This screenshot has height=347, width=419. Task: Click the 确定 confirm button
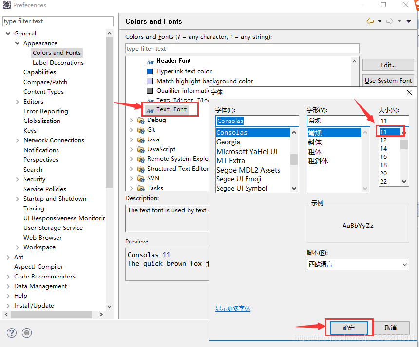coord(349,328)
